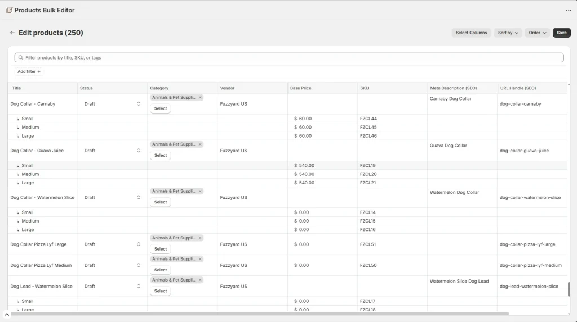Go back using the left arrow
The width and height of the screenshot is (577, 322).
coord(12,33)
